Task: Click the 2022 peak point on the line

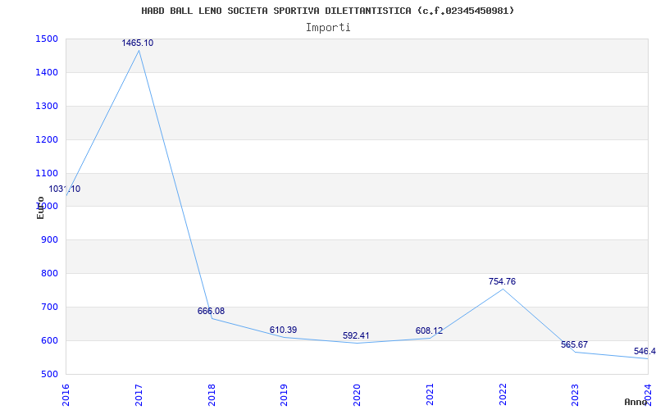Action: click(x=503, y=289)
